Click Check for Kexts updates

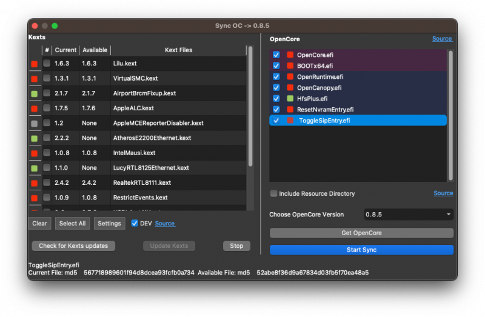tap(73, 246)
